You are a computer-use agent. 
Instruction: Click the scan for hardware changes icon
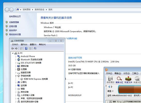coord(35,48)
